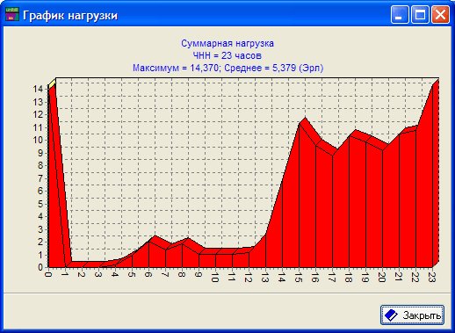Click the X-axis hour label 15
The width and height of the screenshot is (455, 333).
[299, 278]
